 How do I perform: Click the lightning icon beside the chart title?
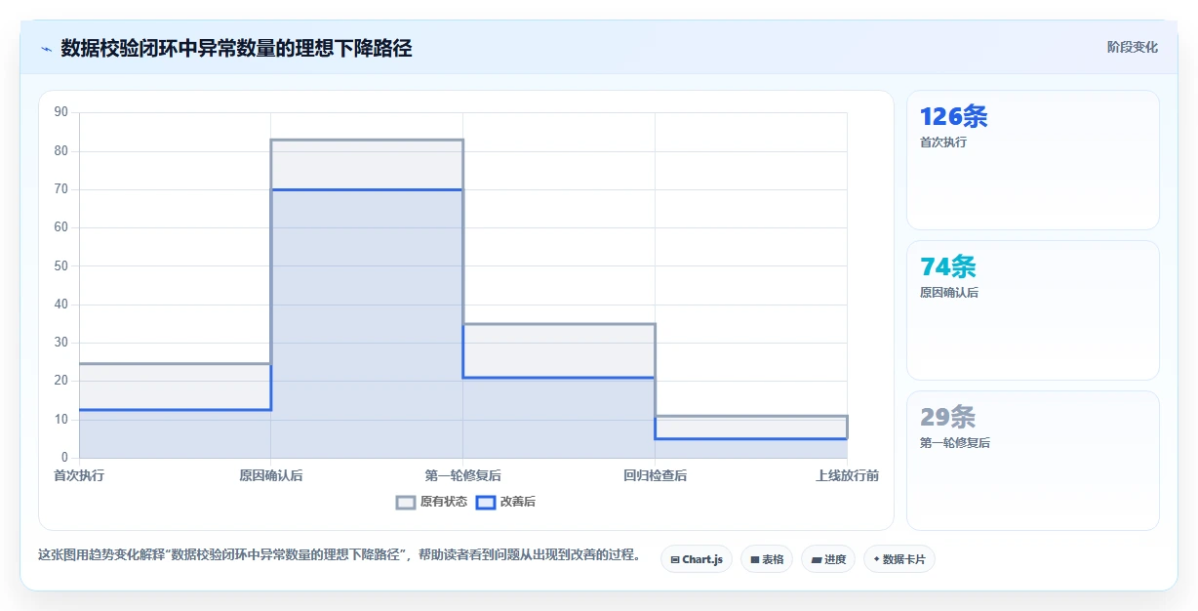(x=46, y=49)
